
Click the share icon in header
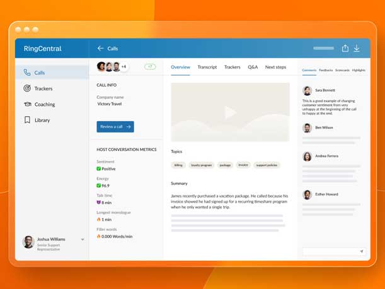click(345, 49)
